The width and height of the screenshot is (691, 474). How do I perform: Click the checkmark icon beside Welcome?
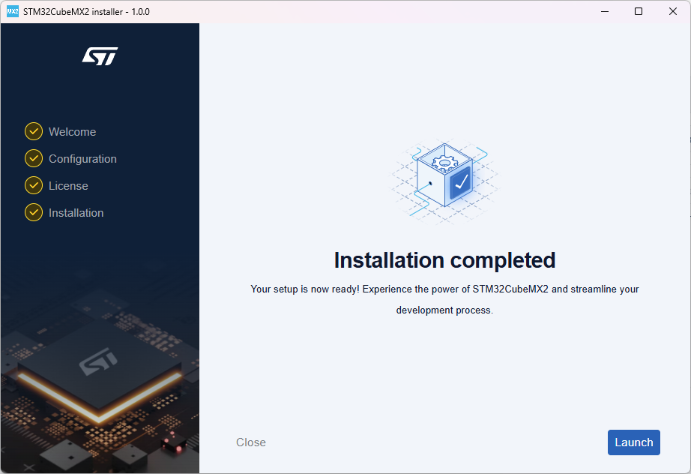tap(34, 131)
